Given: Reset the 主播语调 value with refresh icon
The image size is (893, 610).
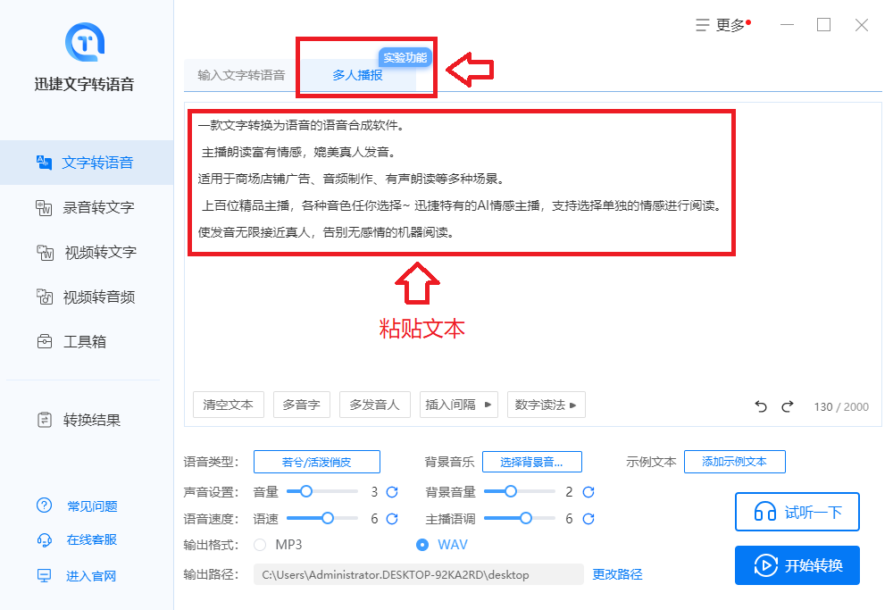Looking at the screenshot, I should click(588, 519).
